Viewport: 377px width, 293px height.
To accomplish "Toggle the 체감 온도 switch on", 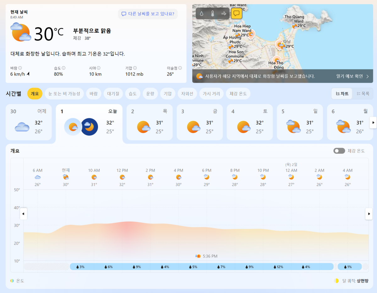I will [x=339, y=151].
